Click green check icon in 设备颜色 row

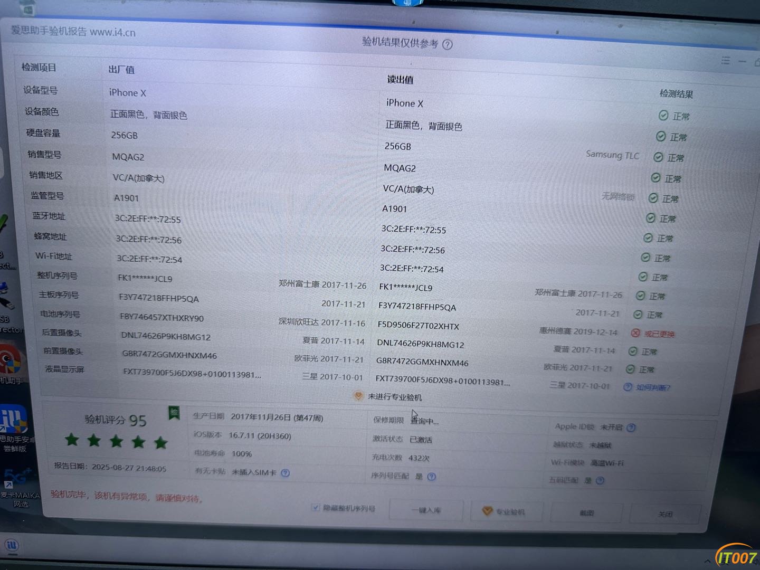(661, 136)
